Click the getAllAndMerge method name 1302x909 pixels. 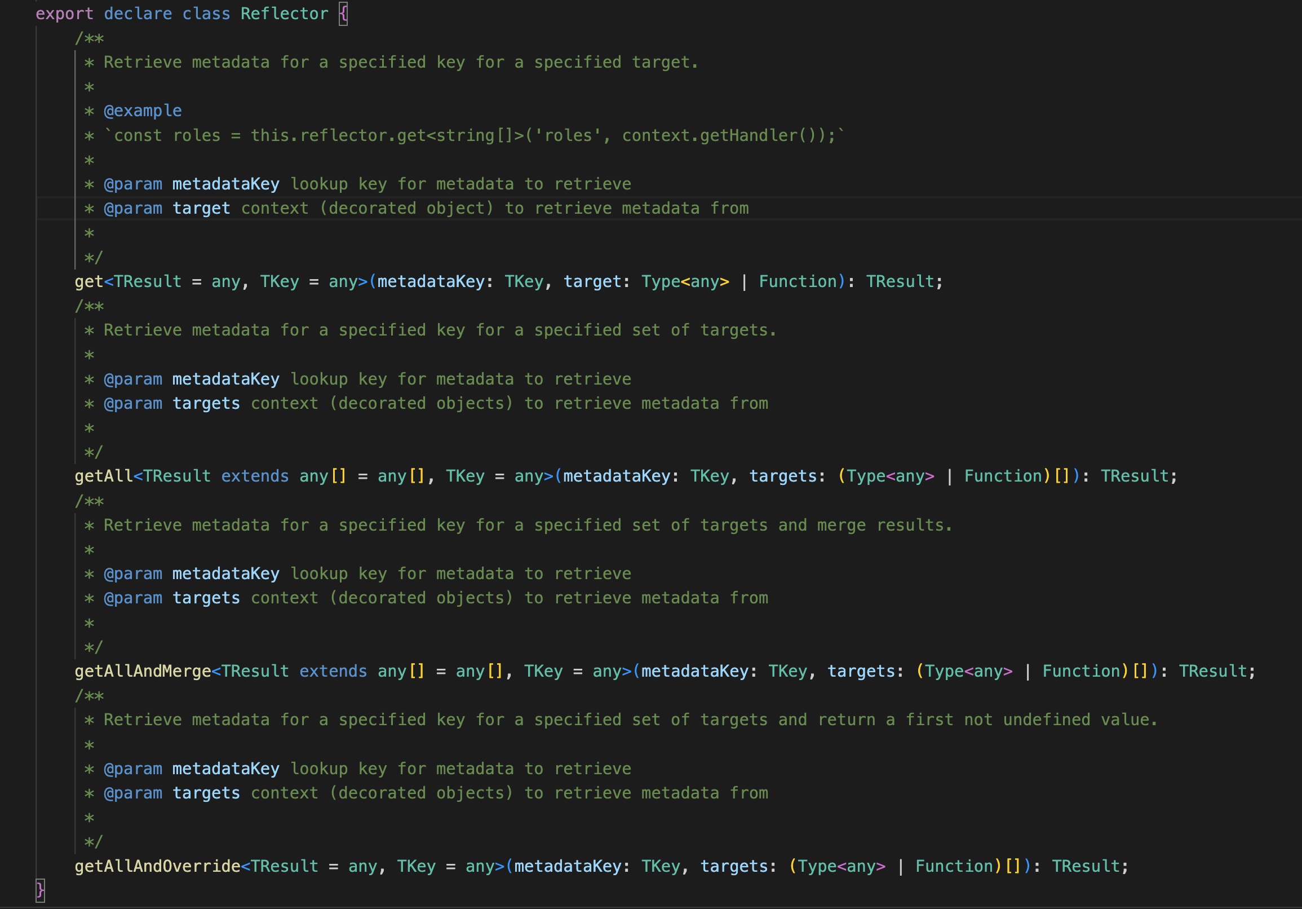(x=143, y=671)
